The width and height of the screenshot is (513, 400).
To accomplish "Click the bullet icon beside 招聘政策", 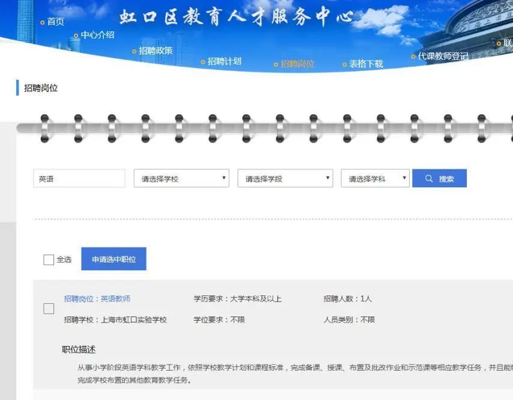I will (x=134, y=51).
